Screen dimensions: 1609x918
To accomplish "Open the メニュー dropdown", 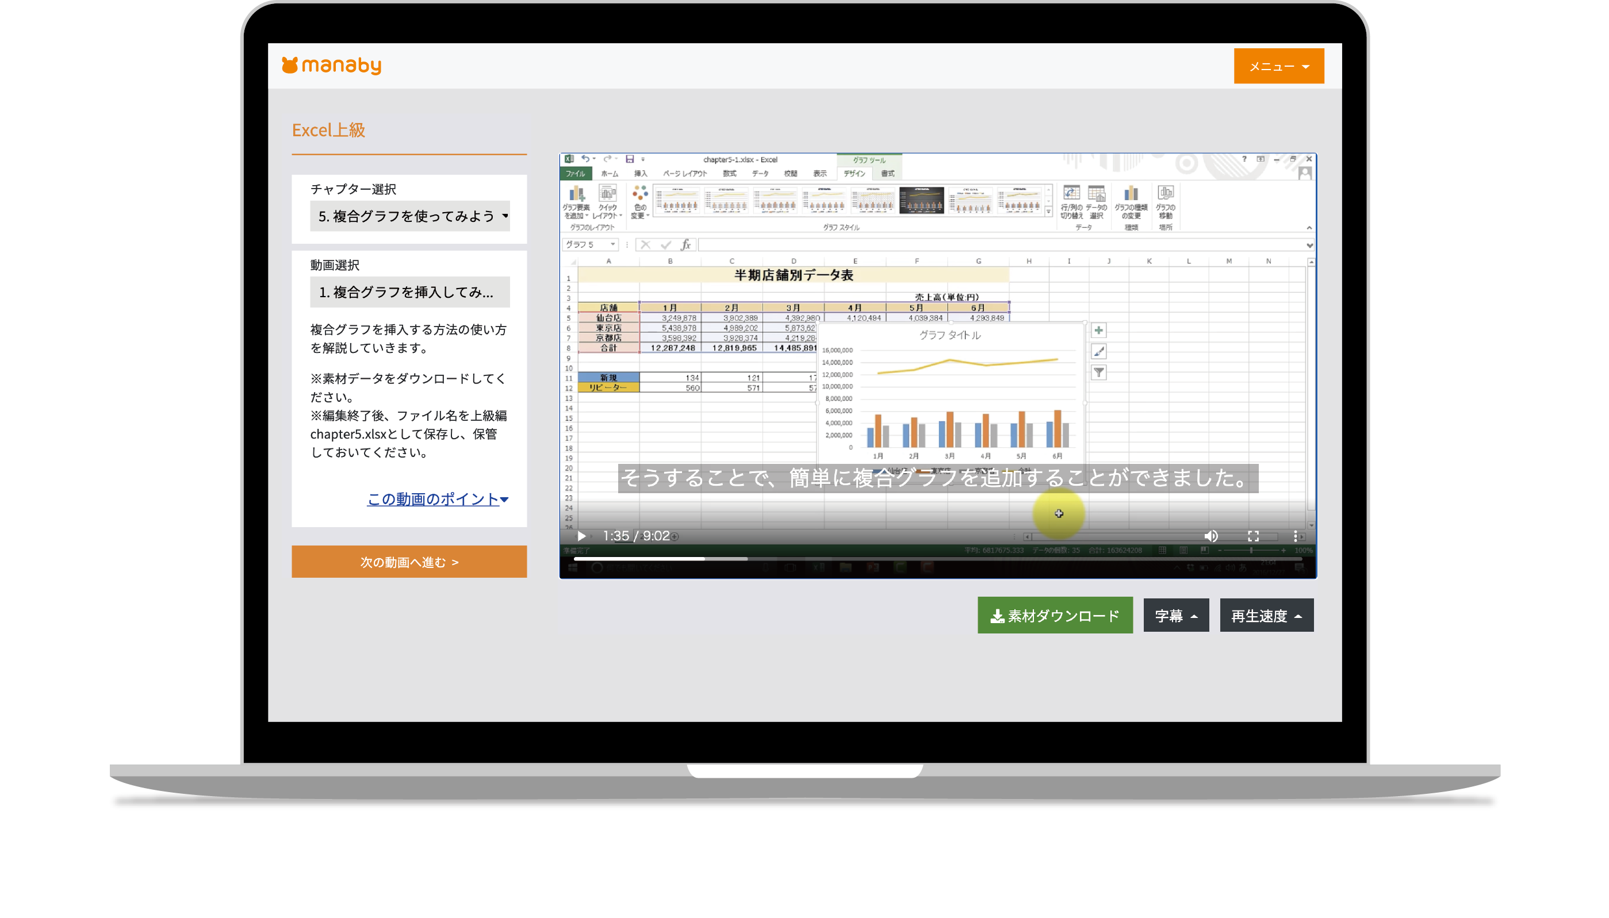I will pos(1278,66).
